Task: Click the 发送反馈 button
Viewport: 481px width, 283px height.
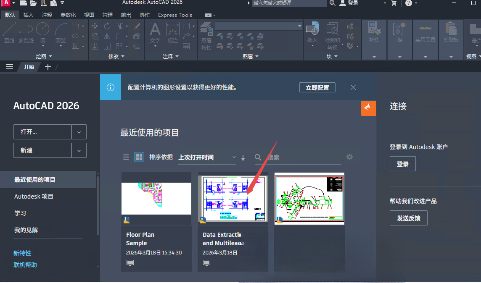Action: [408, 218]
